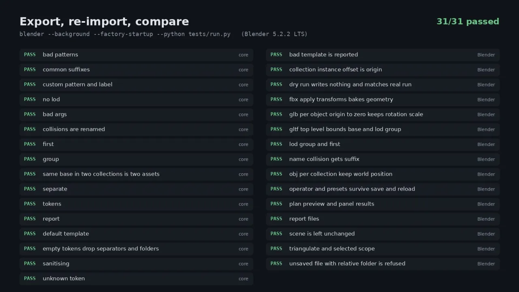Click the 'tokens' test row
This screenshot has width=519, height=292.
click(x=136, y=204)
